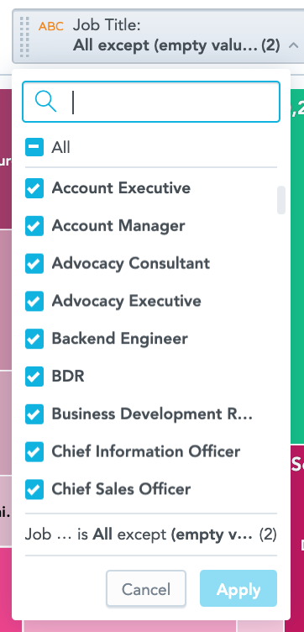
Task: Deselect Advocacy Consultant
Action: (34, 264)
